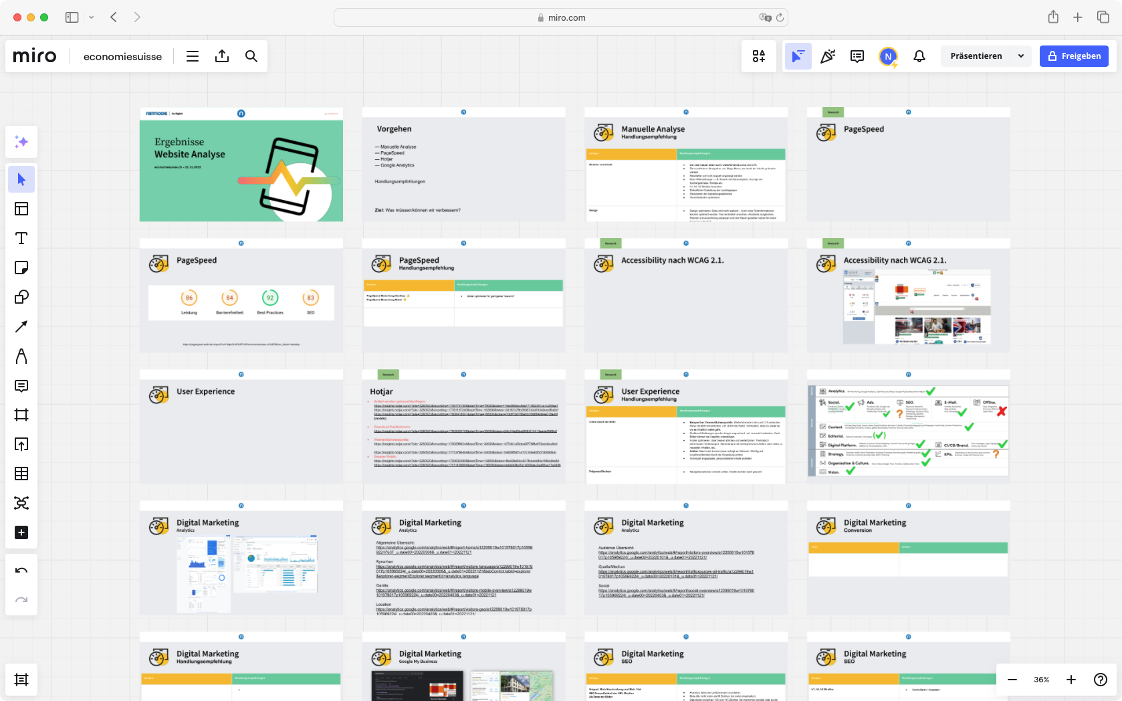The height and width of the screenshot is (701, 1122).
Task: Zoom out with minus button
Action: (x=1012, y=680)
